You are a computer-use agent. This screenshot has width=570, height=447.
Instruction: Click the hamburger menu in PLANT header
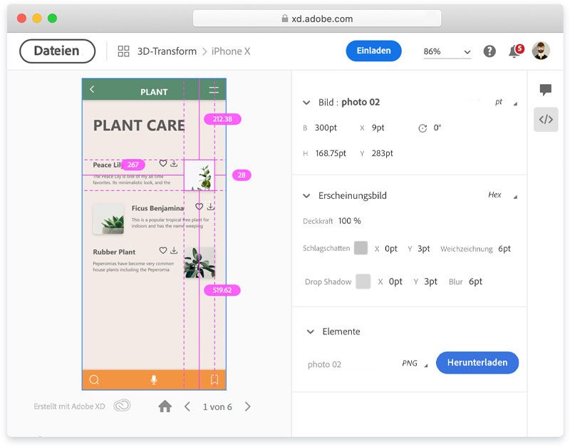tap(214, 90)
